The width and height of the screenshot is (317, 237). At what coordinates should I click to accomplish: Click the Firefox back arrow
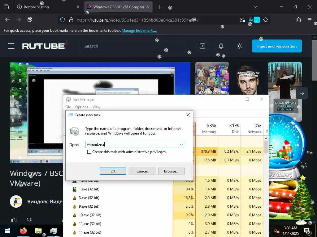7,20
